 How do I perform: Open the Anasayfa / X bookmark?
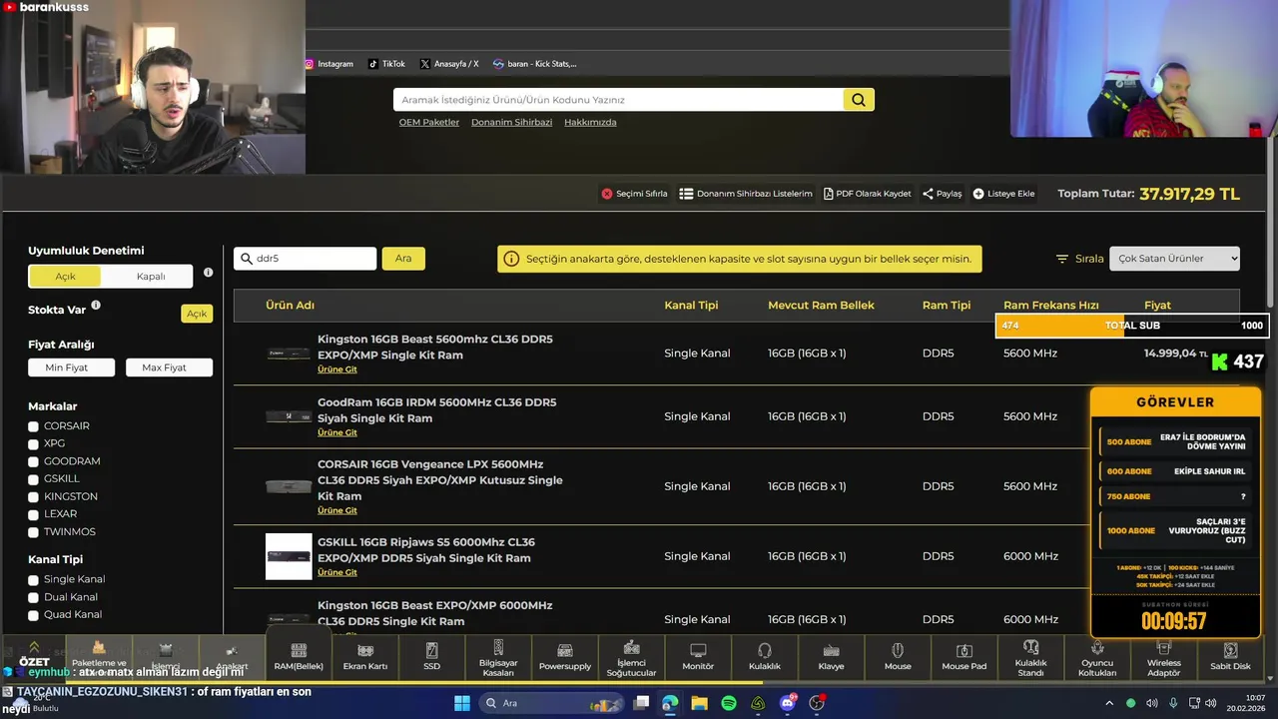point(449,64)
